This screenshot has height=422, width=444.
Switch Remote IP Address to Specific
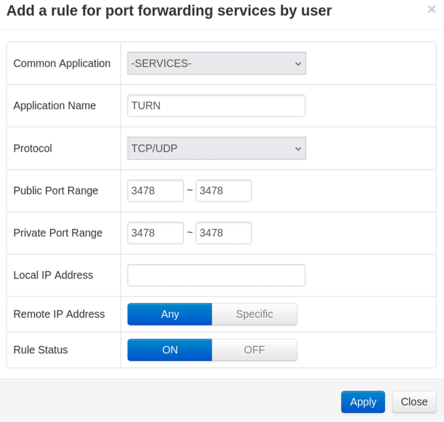point(254,314)
